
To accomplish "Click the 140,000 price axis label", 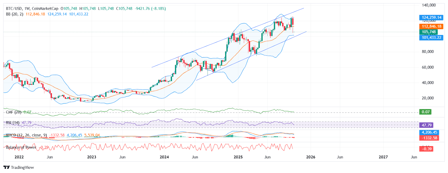I will pyautogui.click(x=429, y=5).
